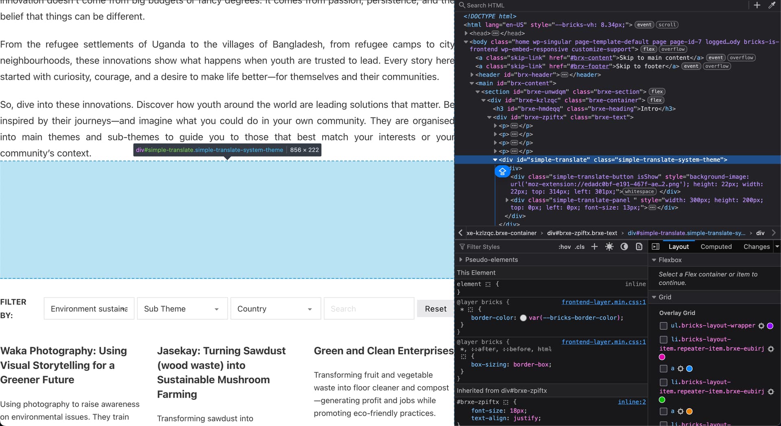781x426 pixels.
Task: Enable grid overlay for ul.bricks-layout-wrapper
Action: (x=663, y=326)
